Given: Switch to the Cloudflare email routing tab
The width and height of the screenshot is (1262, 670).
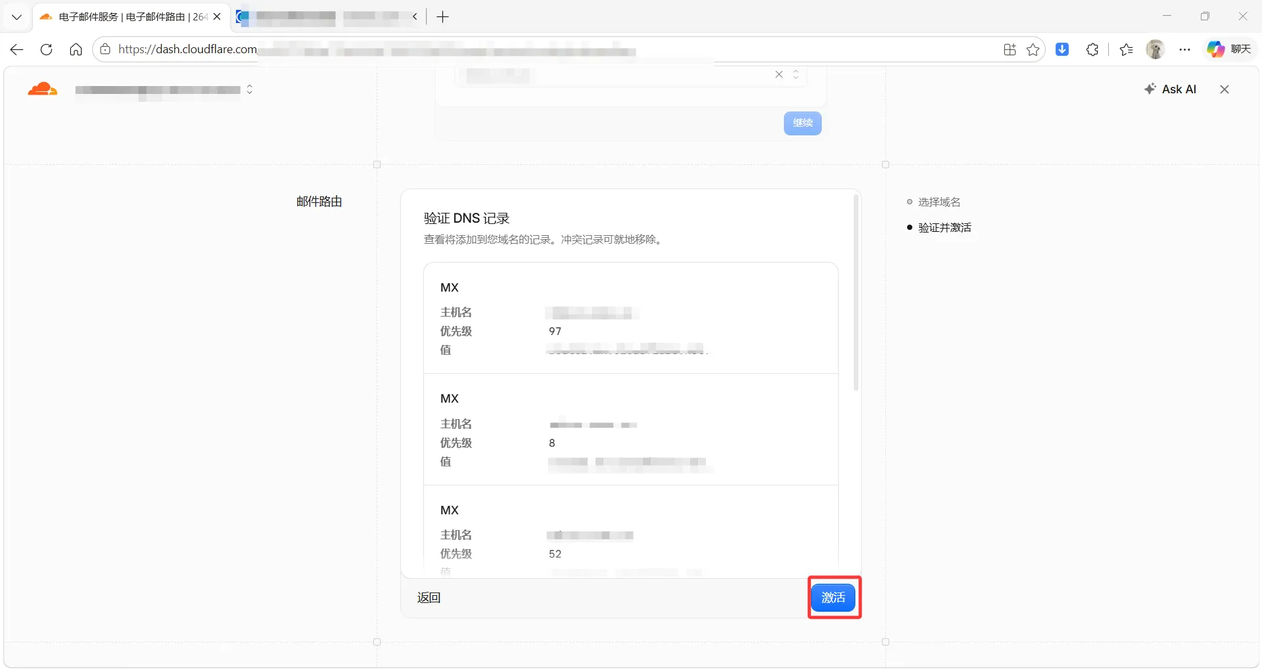Looking at the screenshot, I should coord(131,17).
